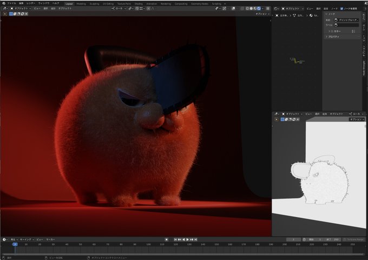Image resolution: width=368 pixels, height=260 pixels.
Task: Toggle viewport gizmos
Action: (225, 9)
